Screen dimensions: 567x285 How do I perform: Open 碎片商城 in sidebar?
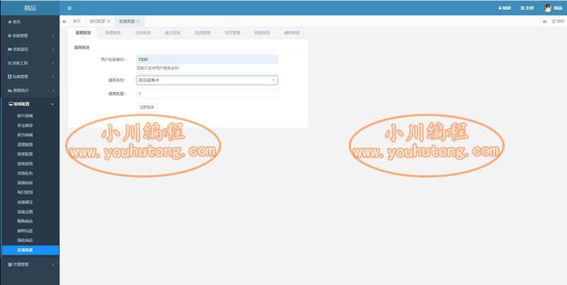tap(25, 116)
